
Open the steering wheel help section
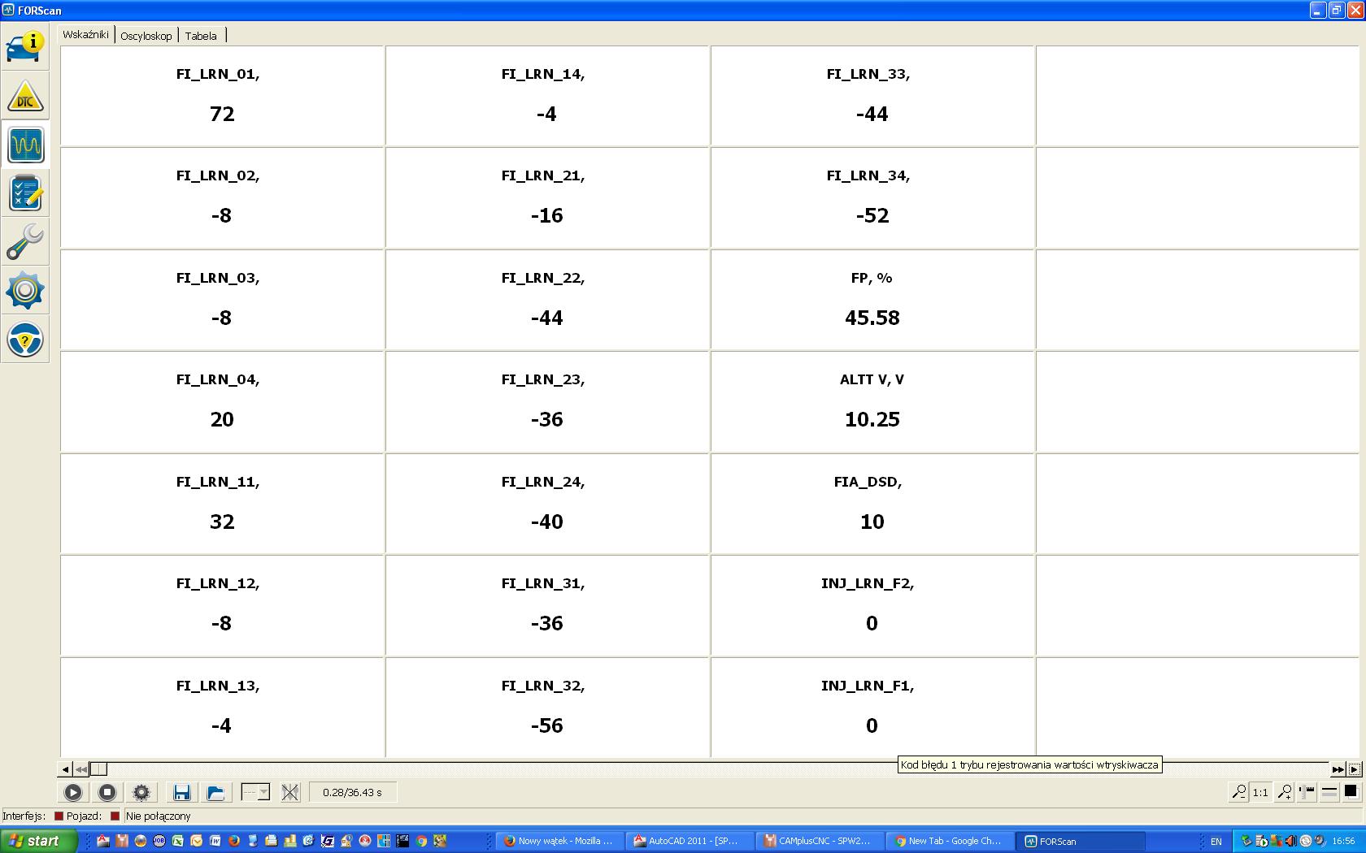(25, 340)
